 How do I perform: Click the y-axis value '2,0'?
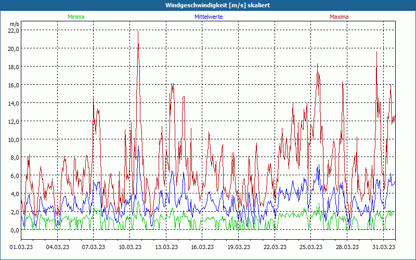15,212
